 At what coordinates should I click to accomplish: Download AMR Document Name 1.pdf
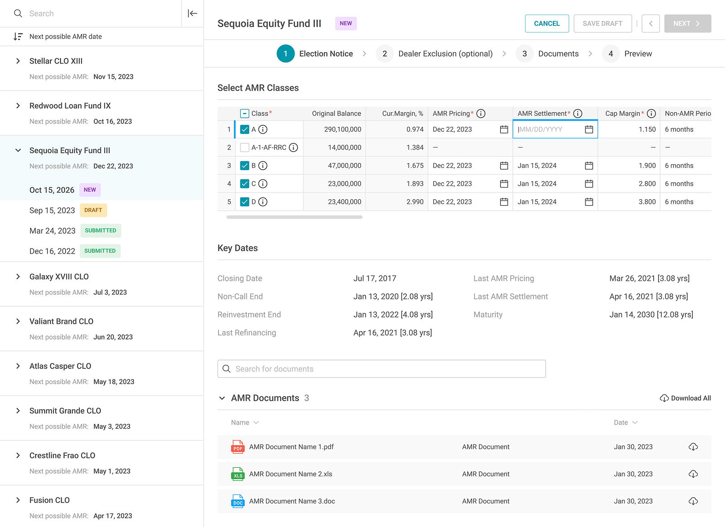tap(693, 447)
